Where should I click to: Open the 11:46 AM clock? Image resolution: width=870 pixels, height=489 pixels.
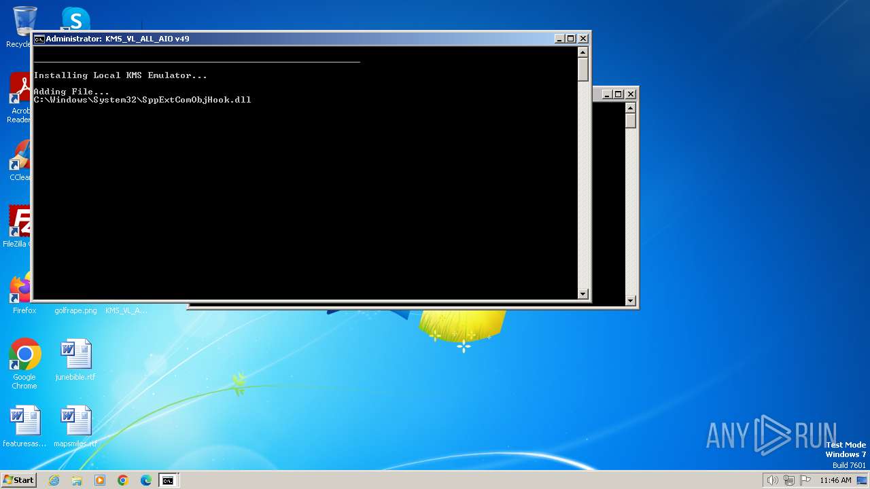coord(835,480)
